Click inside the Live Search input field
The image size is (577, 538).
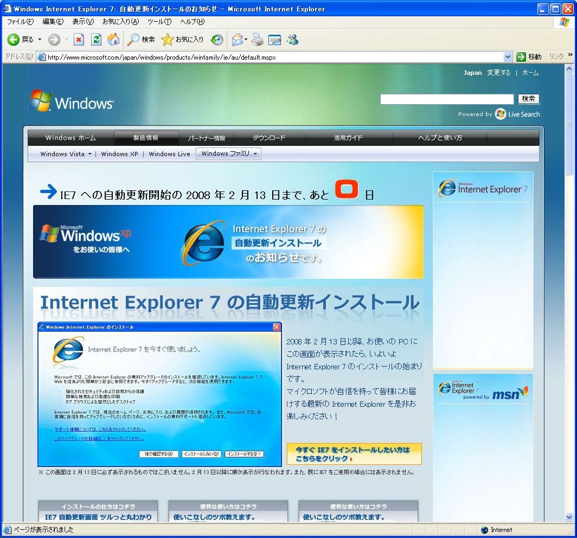click(x=447, y=99)
